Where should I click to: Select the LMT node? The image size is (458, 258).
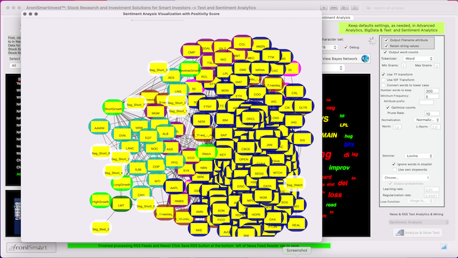tap(121, 204)
